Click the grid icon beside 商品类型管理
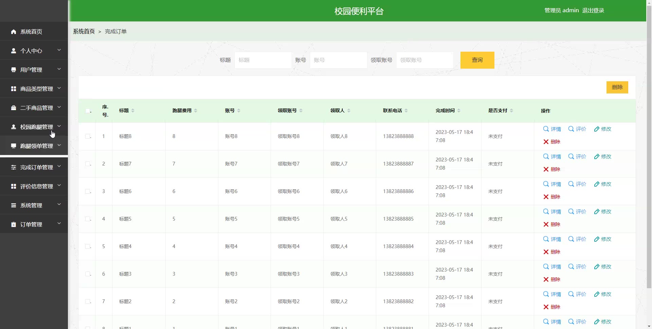This screenshot has width=652, height=329. click(x=14, y=89)
